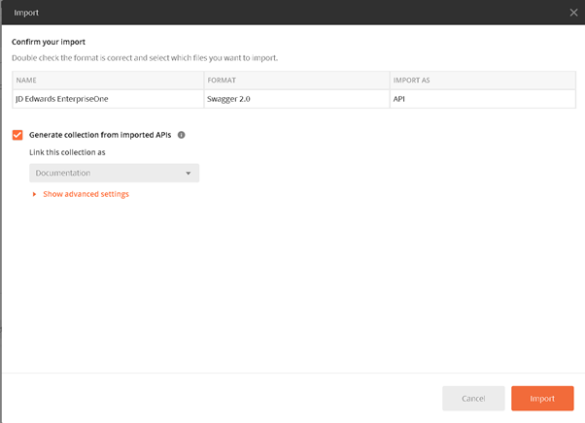Click the Link this collection as label

coord(67,152)
